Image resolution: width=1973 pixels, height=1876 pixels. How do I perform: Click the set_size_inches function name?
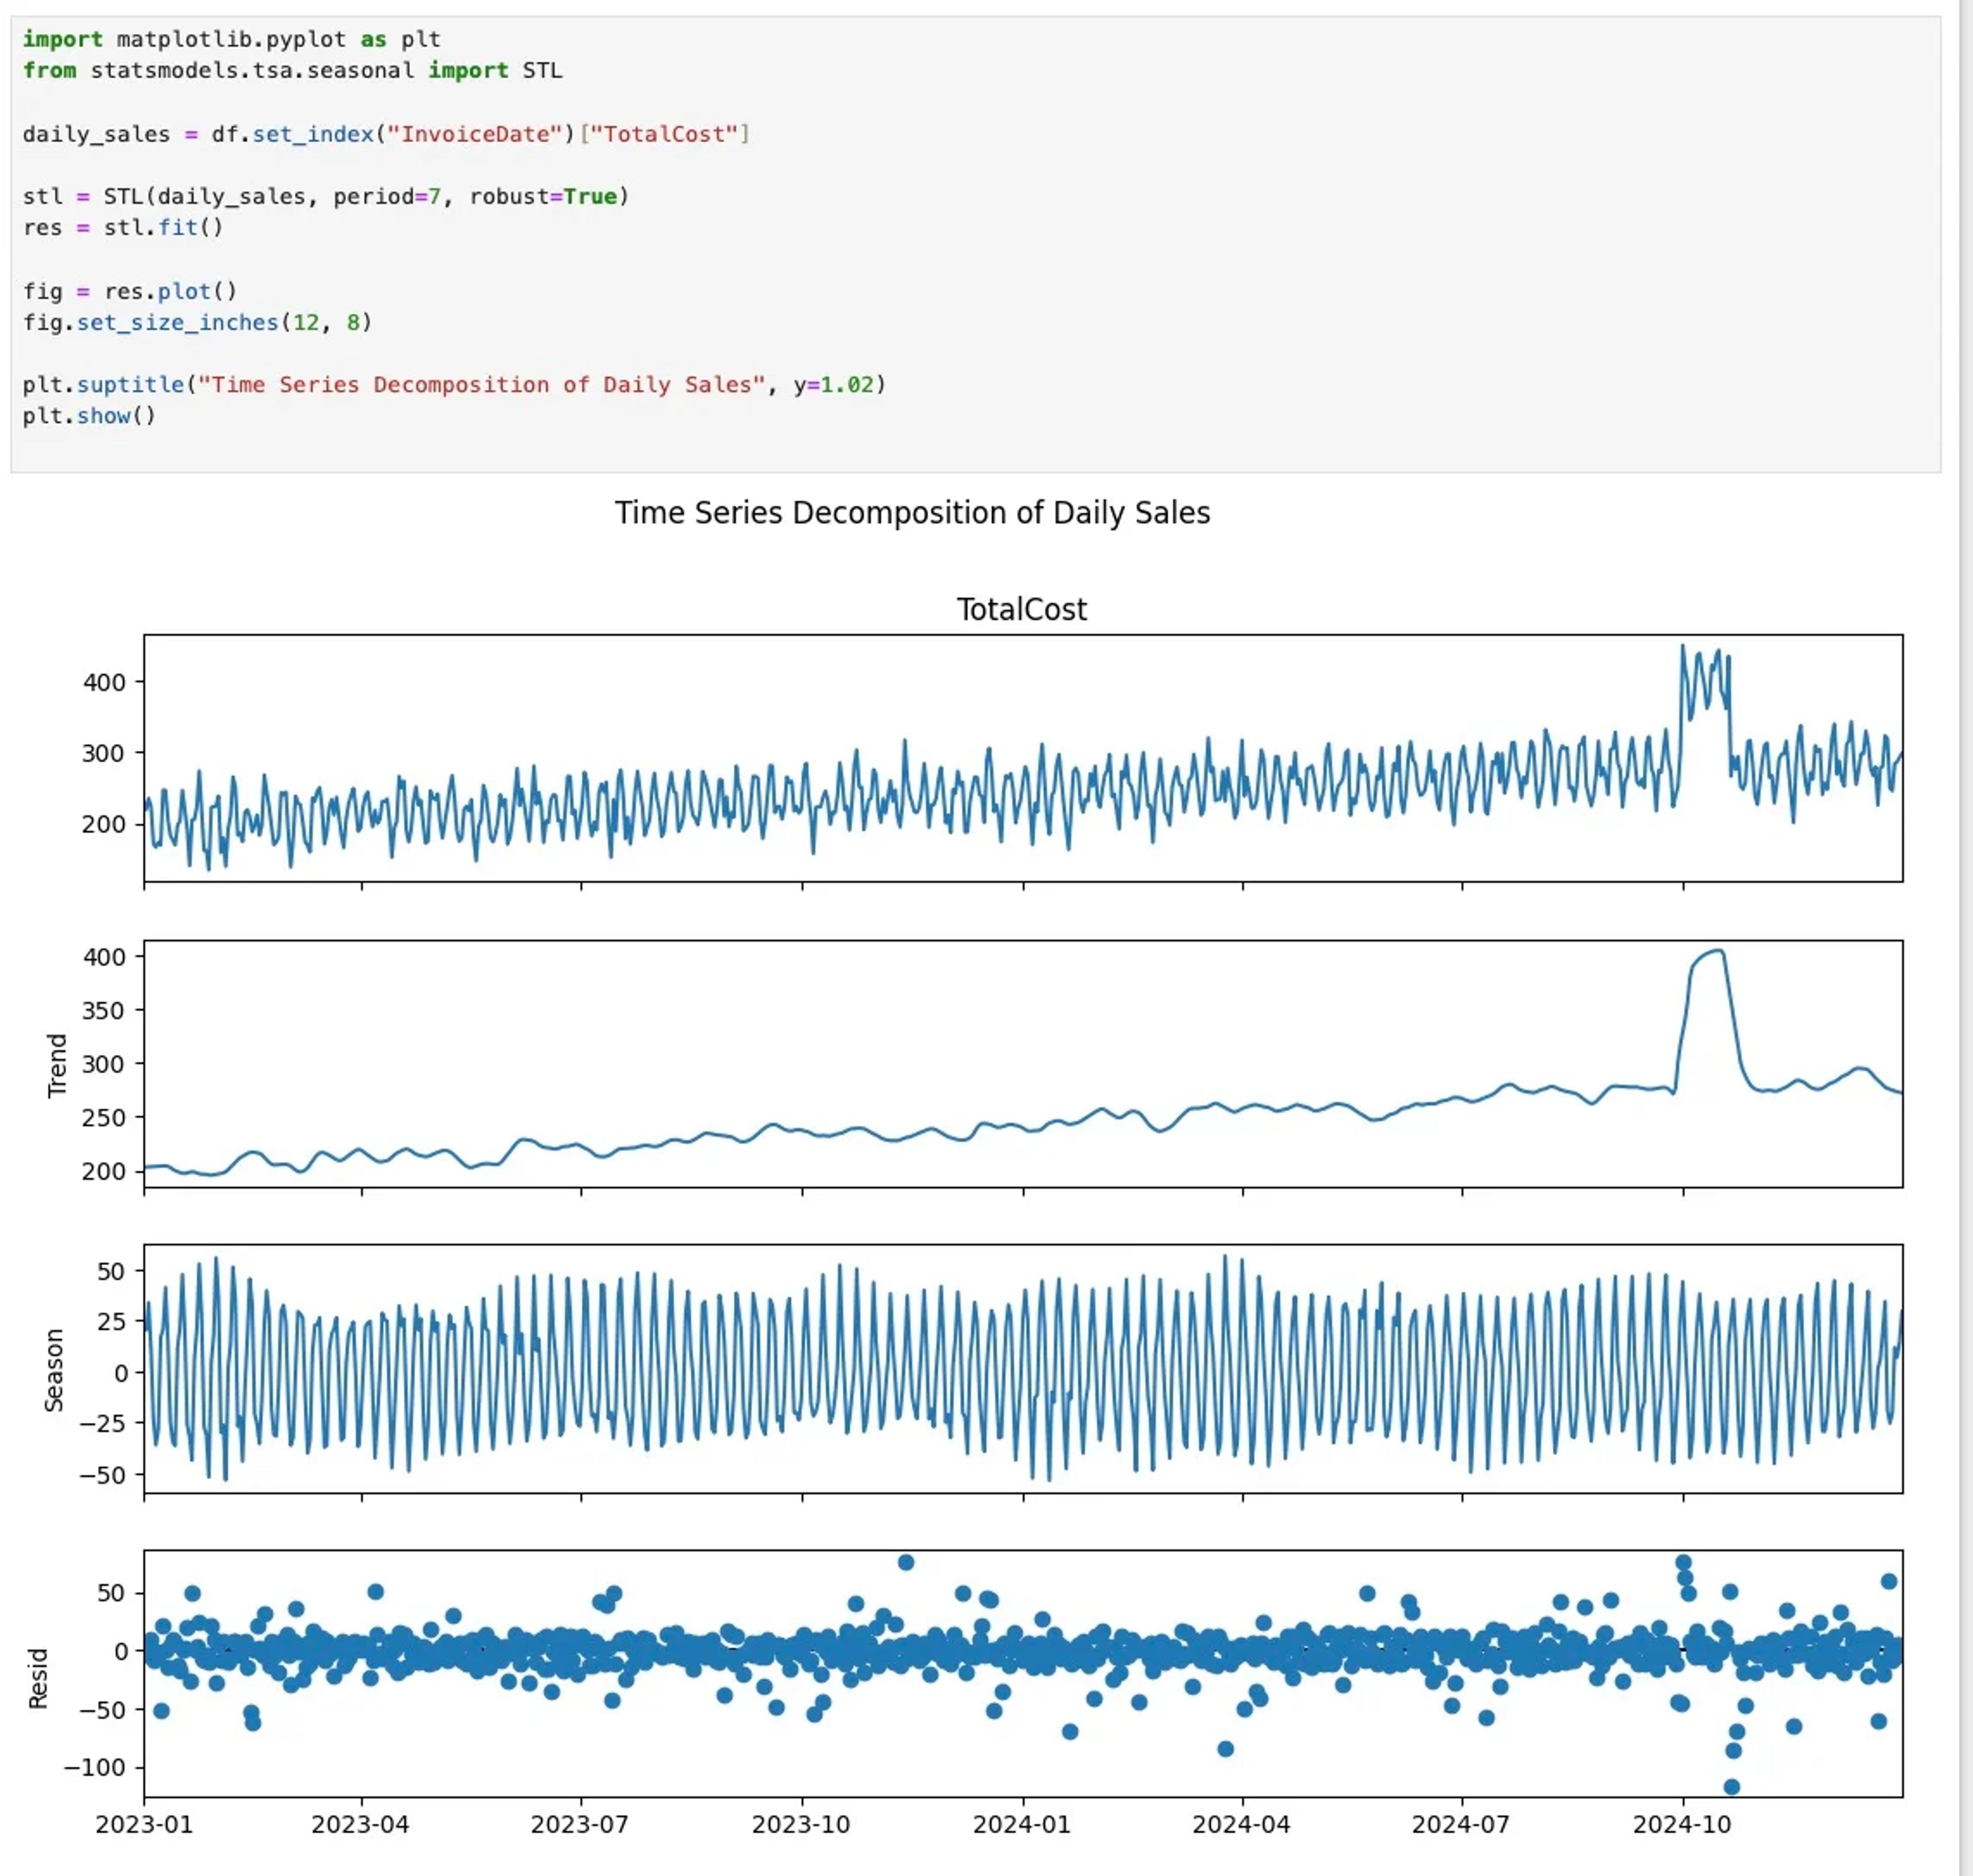pos(178,323)
